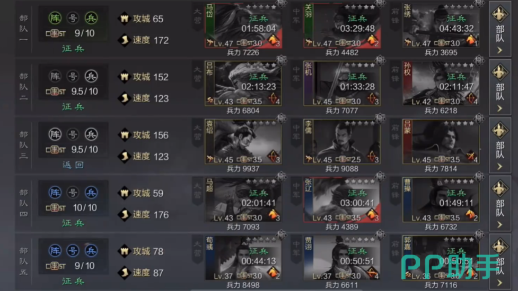Screen dimensions: 518x291
Task: Click the 速度 176 speed icon
Action: click(124, 214)
